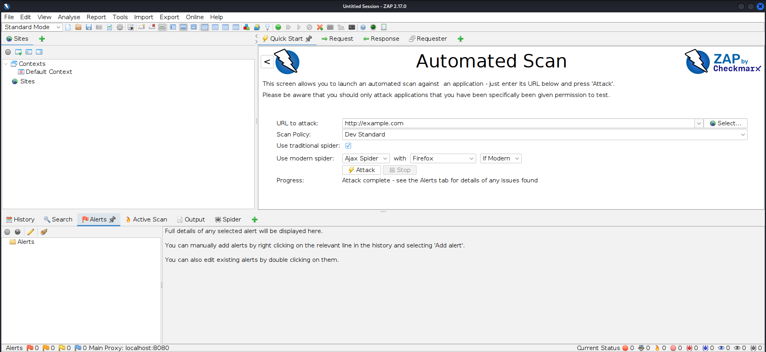The image size is (766, 352).
Task: Click the Manage Add-ons colored blocks icon
Action: 246,27
